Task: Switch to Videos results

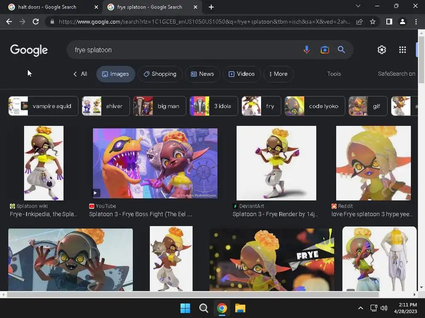Action: [x=242, y=74]
